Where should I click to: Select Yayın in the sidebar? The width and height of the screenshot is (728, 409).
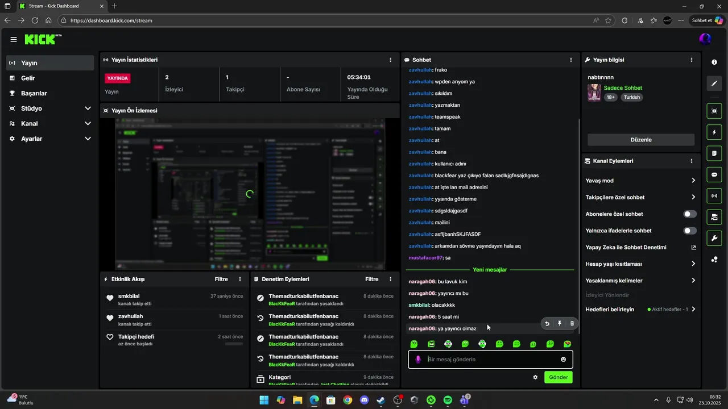point(50,63)
